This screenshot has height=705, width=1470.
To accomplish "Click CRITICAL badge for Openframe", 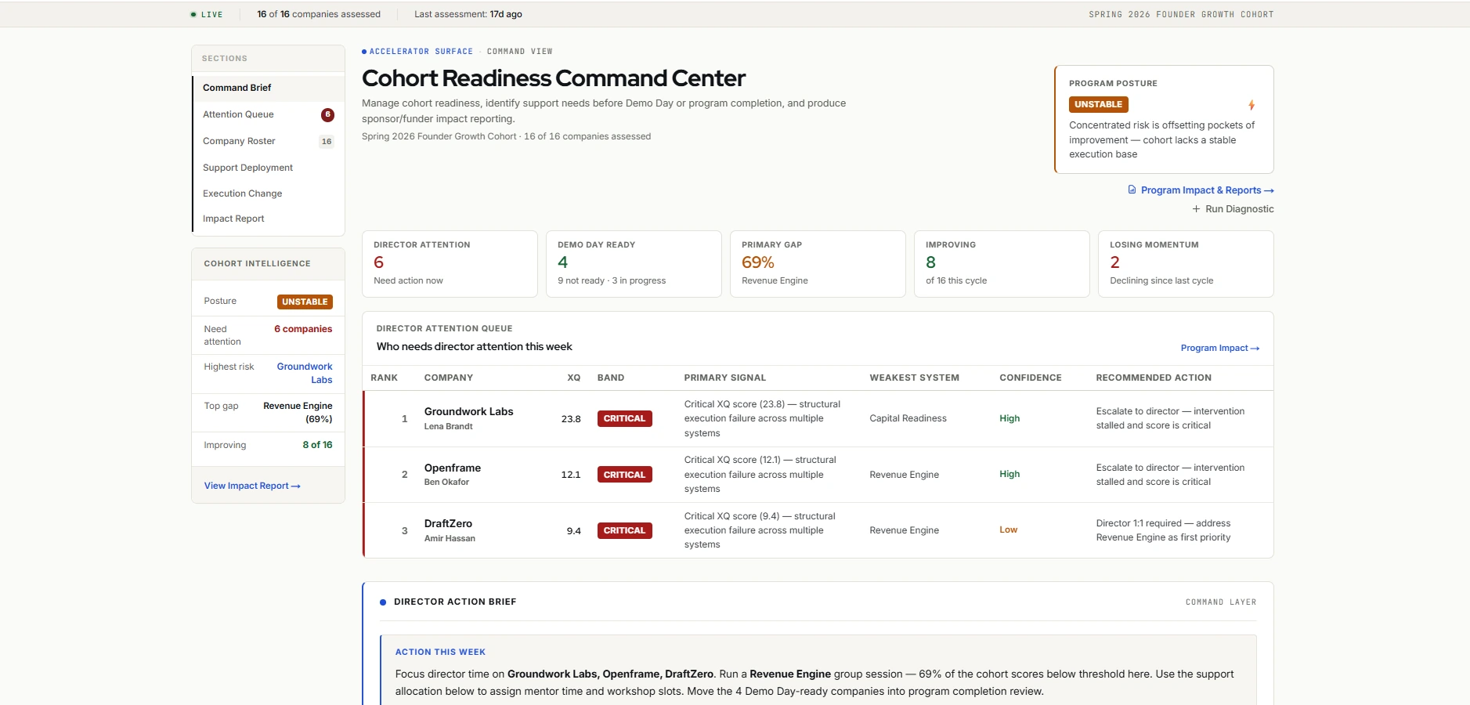I will pos(624,475).
